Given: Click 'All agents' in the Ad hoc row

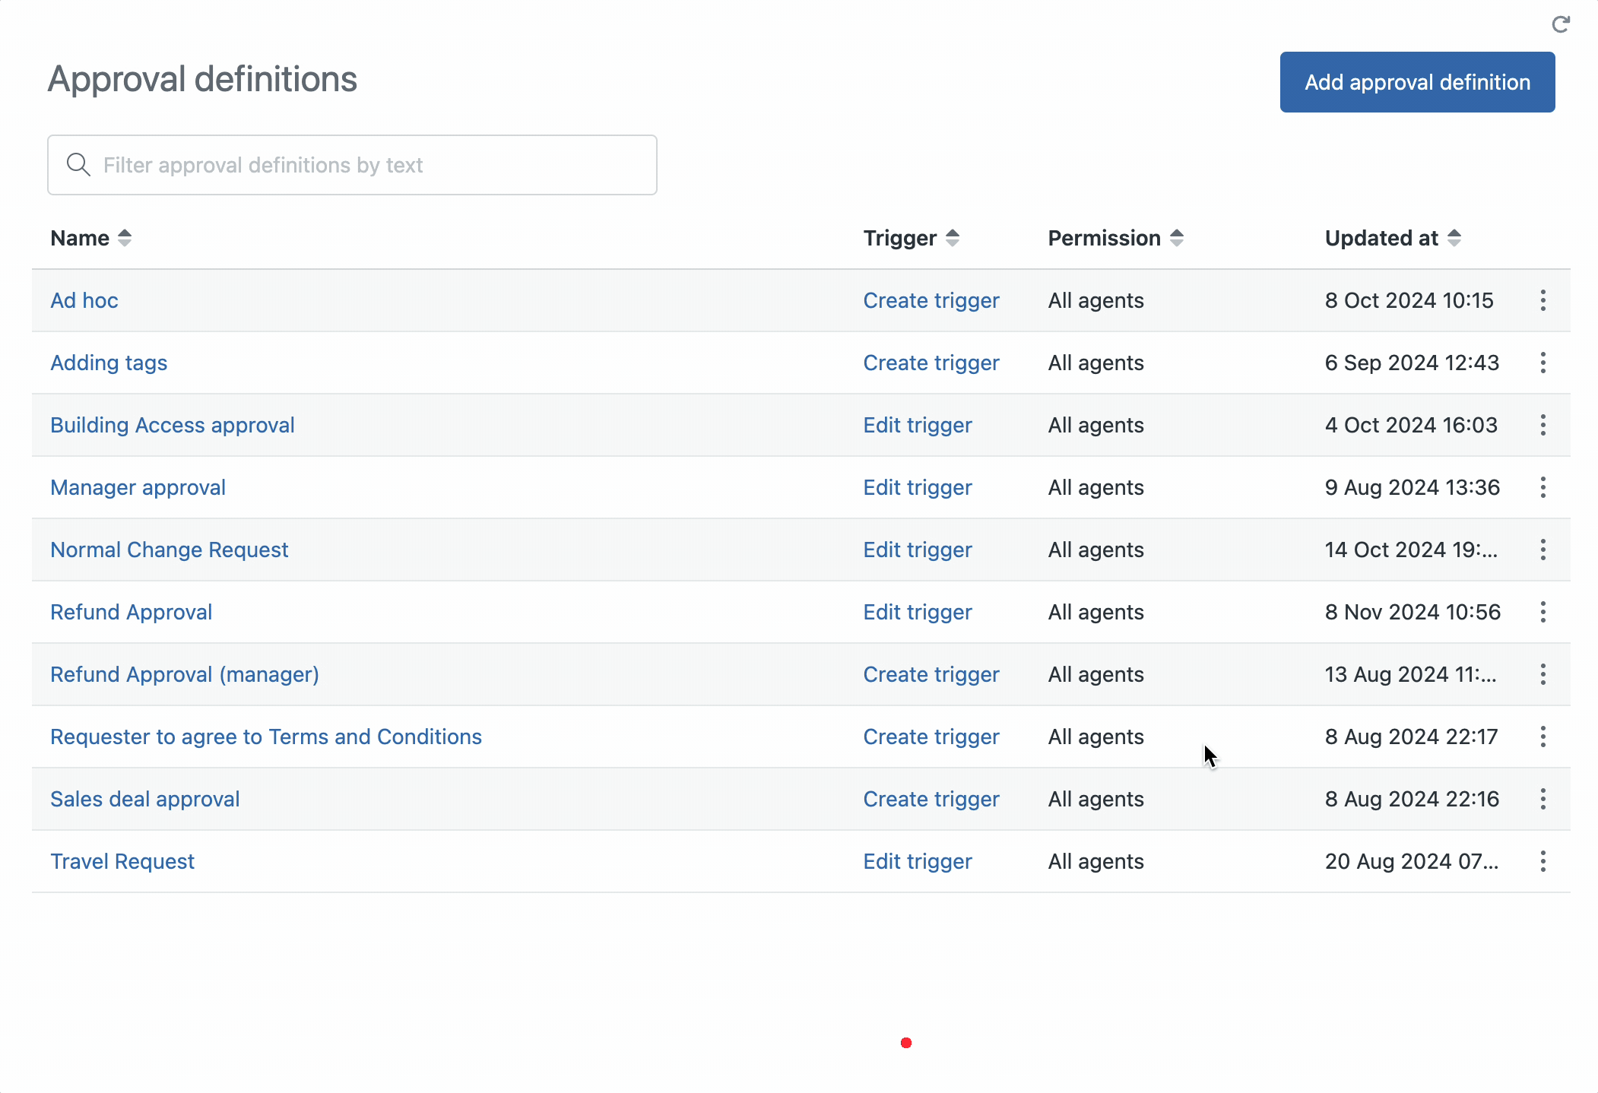Looking at the screenshot, I should pos(1095,300).
